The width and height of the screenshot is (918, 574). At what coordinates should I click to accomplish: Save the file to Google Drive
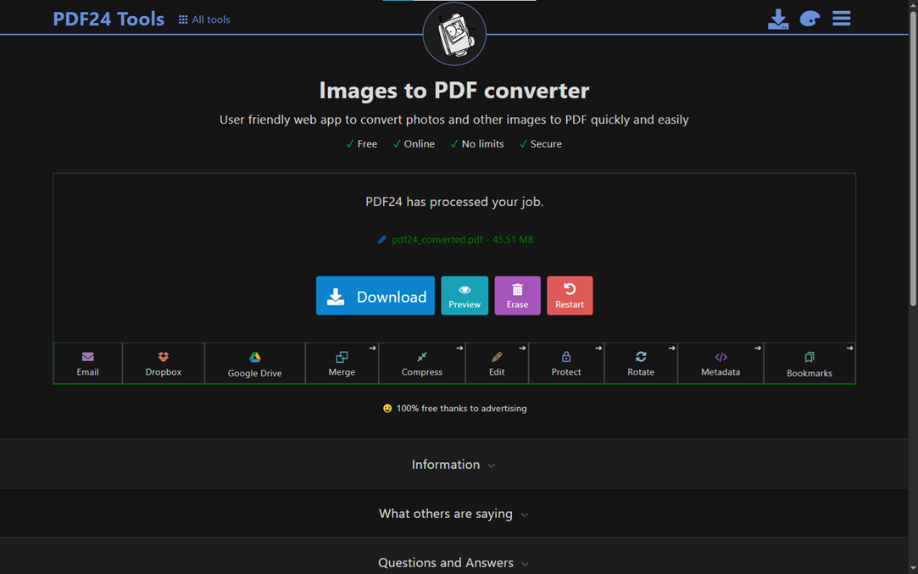pos(254,364)
